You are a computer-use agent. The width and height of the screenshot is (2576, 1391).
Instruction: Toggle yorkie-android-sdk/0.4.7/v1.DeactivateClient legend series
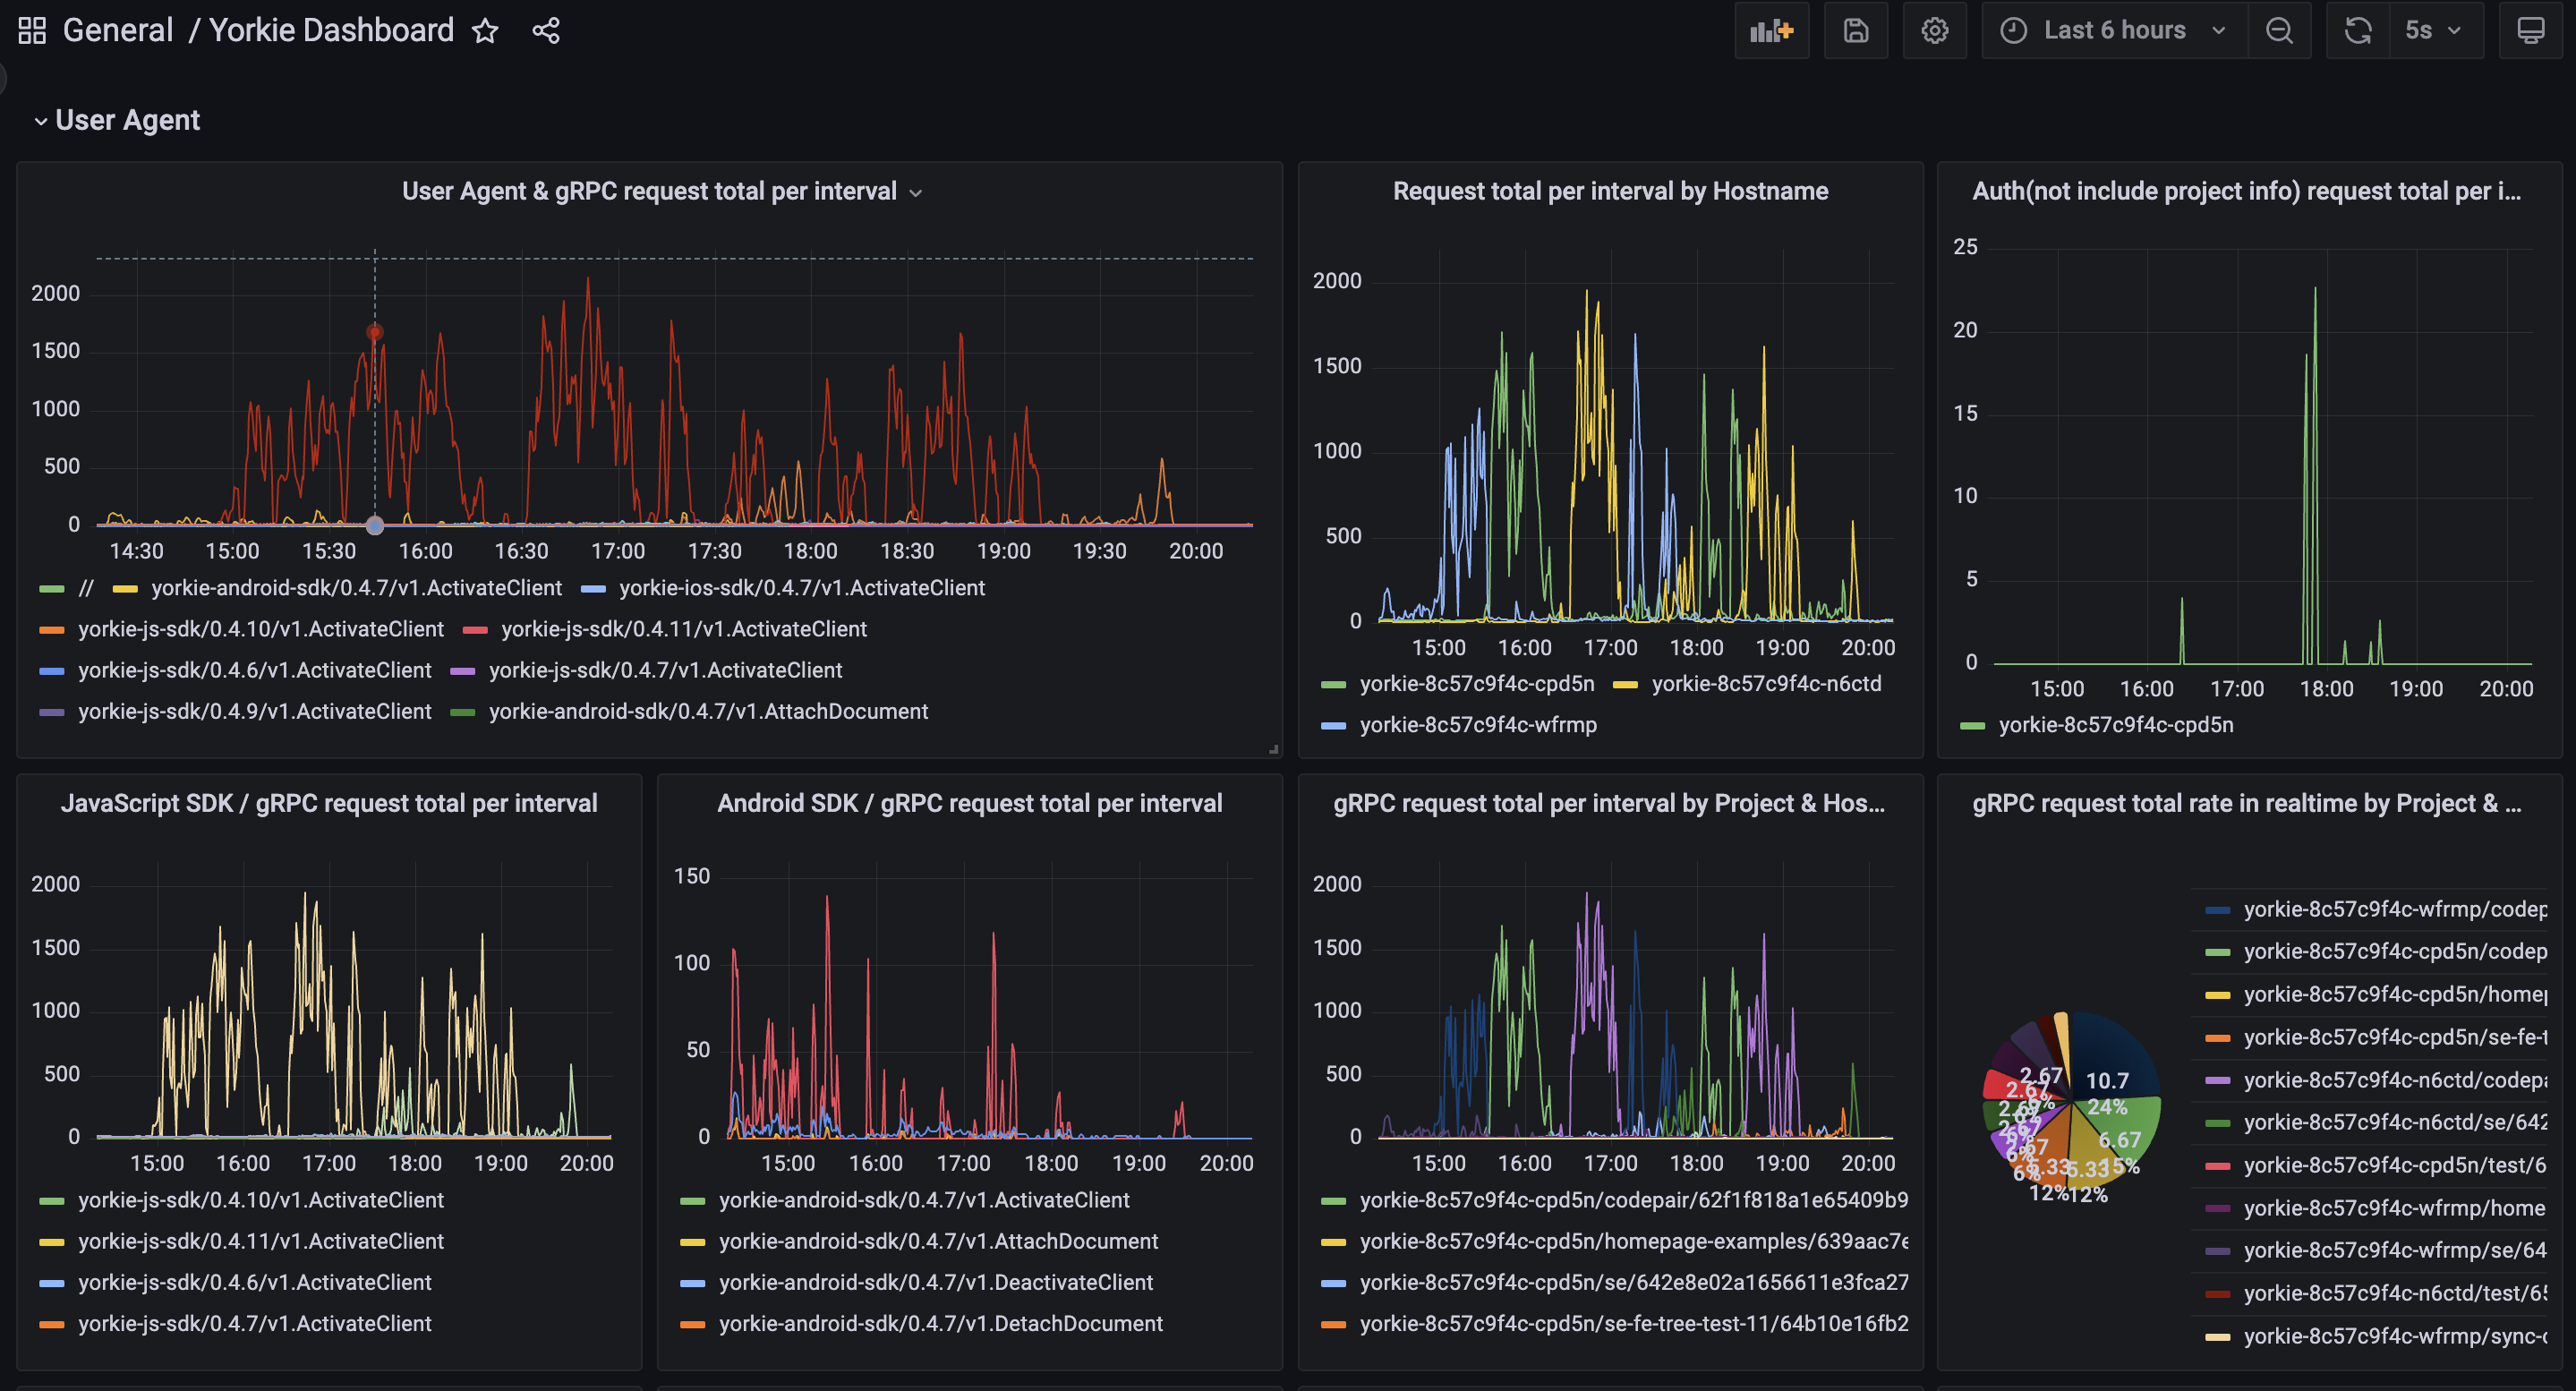point(935,1282)
